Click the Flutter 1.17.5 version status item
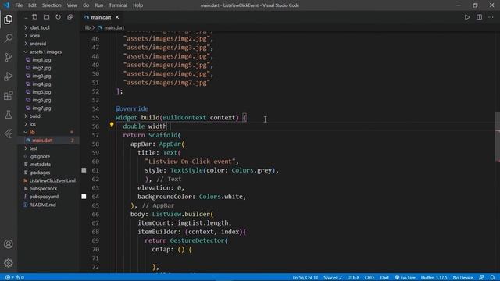500x281 pixels. point(434,278)
